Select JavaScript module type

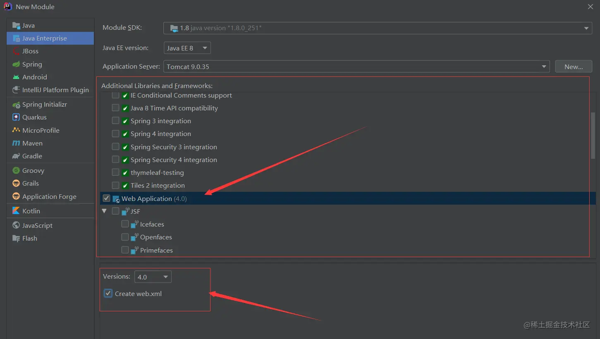pos(50,225)
